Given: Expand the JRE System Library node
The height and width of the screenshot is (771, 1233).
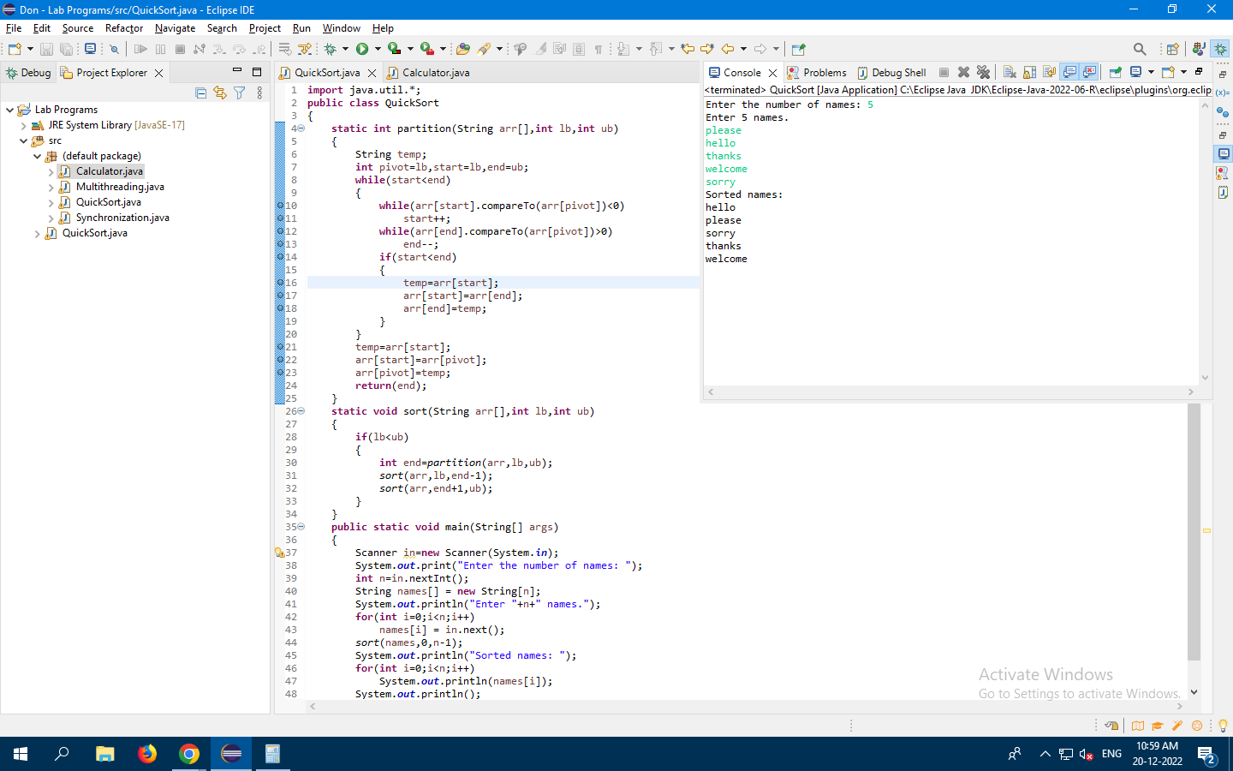Looking at the screenshot, I should click(x=23, y=125).
